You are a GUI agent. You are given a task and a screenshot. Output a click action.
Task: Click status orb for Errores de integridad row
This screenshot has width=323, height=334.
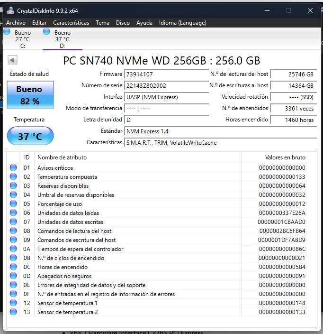(13, 285)
